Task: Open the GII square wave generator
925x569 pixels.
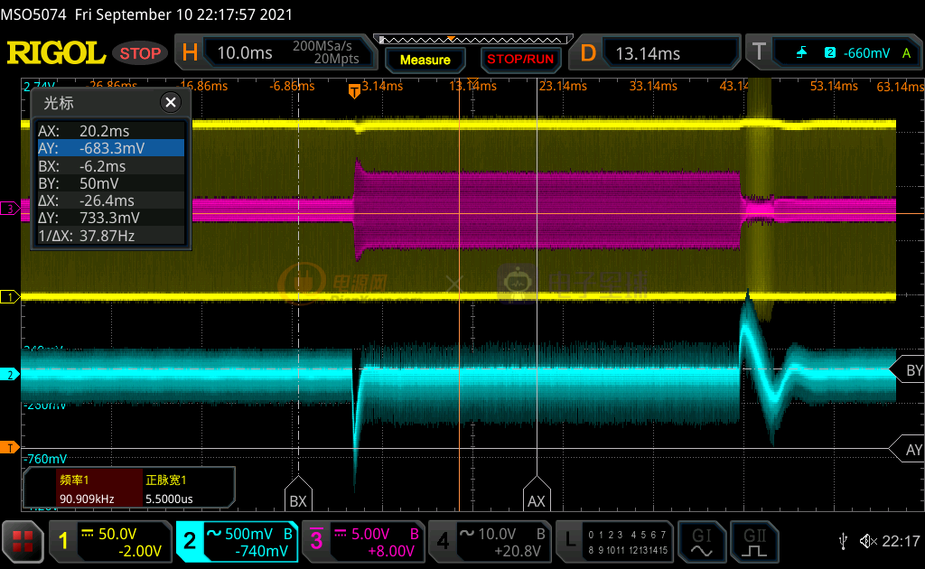Action: click(753, 541)
